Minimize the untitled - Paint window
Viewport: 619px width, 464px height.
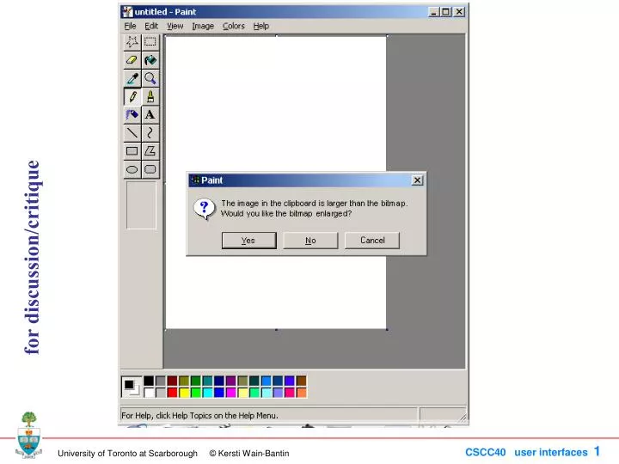point(433,12)
